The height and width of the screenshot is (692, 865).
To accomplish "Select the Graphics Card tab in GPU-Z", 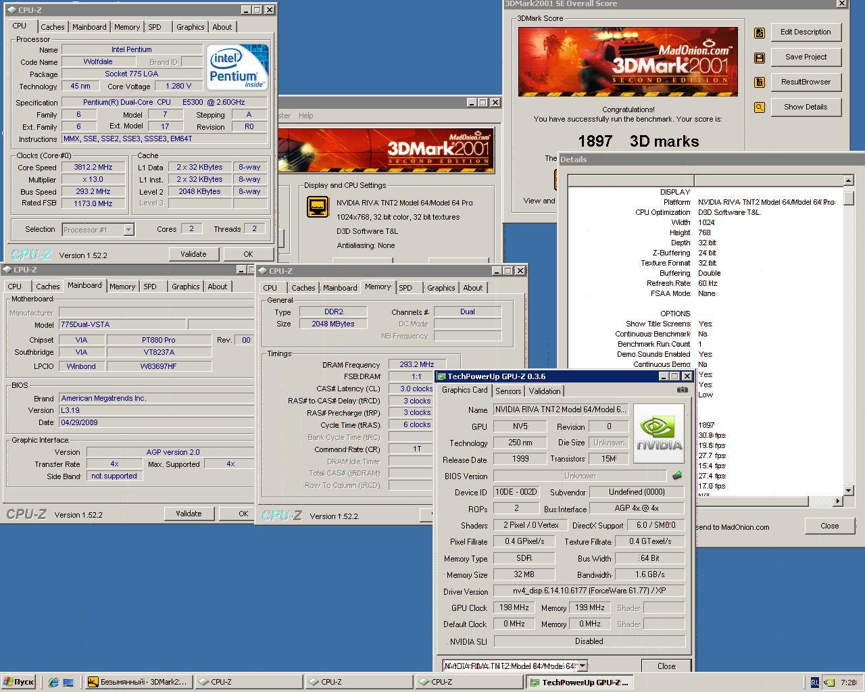I will pyautogui.click(x=464, y=390).
